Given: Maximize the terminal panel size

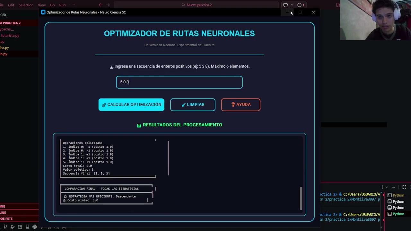Looking at the screenshot, I should tap(404, 187).
